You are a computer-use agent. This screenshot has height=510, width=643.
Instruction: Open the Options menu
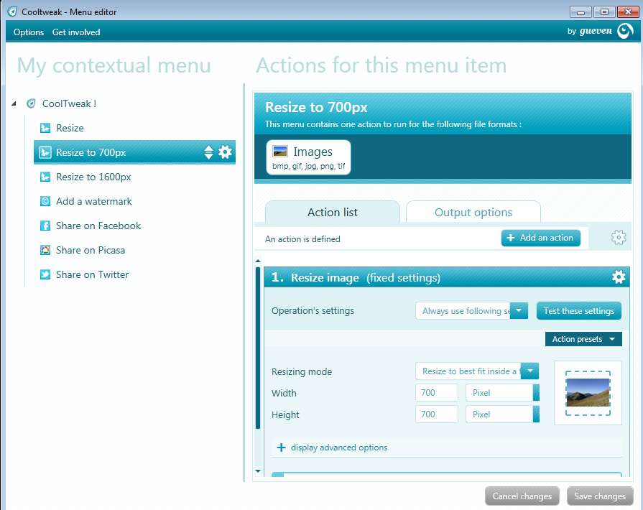pyautogui.click(x=28, y=32)
